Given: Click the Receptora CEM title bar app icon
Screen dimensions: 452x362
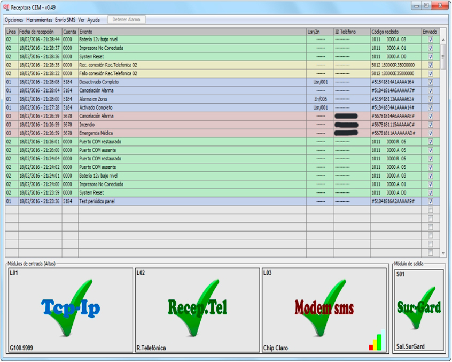Looking at the screenshot, I should point(6,6).
